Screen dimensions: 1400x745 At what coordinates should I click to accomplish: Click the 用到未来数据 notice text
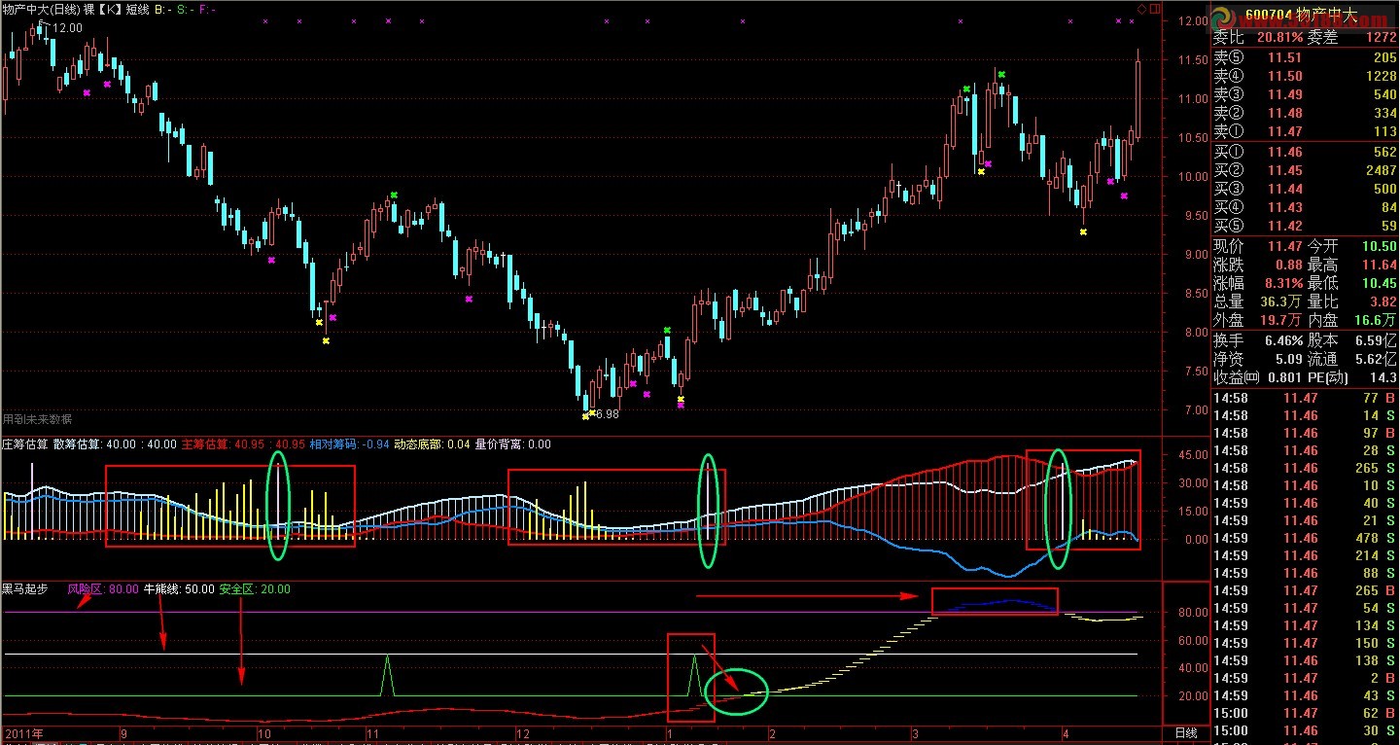37,419
